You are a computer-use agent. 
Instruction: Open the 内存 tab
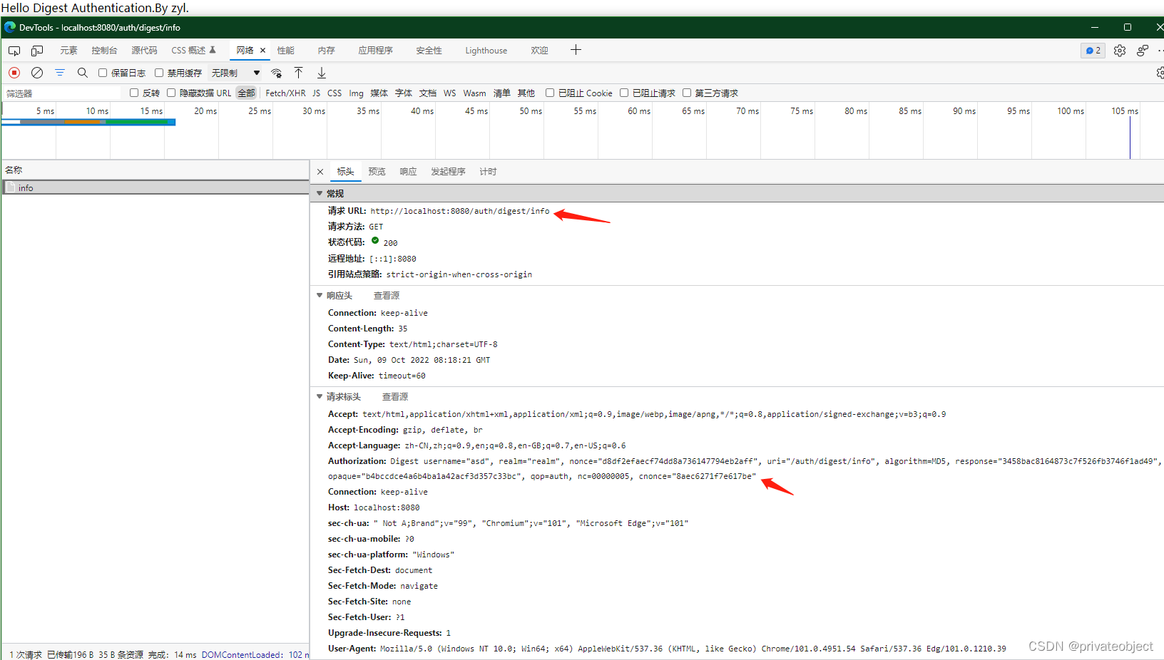[327, 51]
